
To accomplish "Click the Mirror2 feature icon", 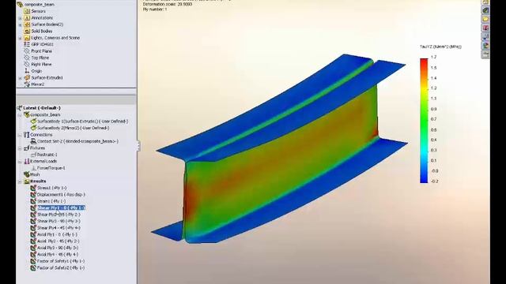I will 27,84.
